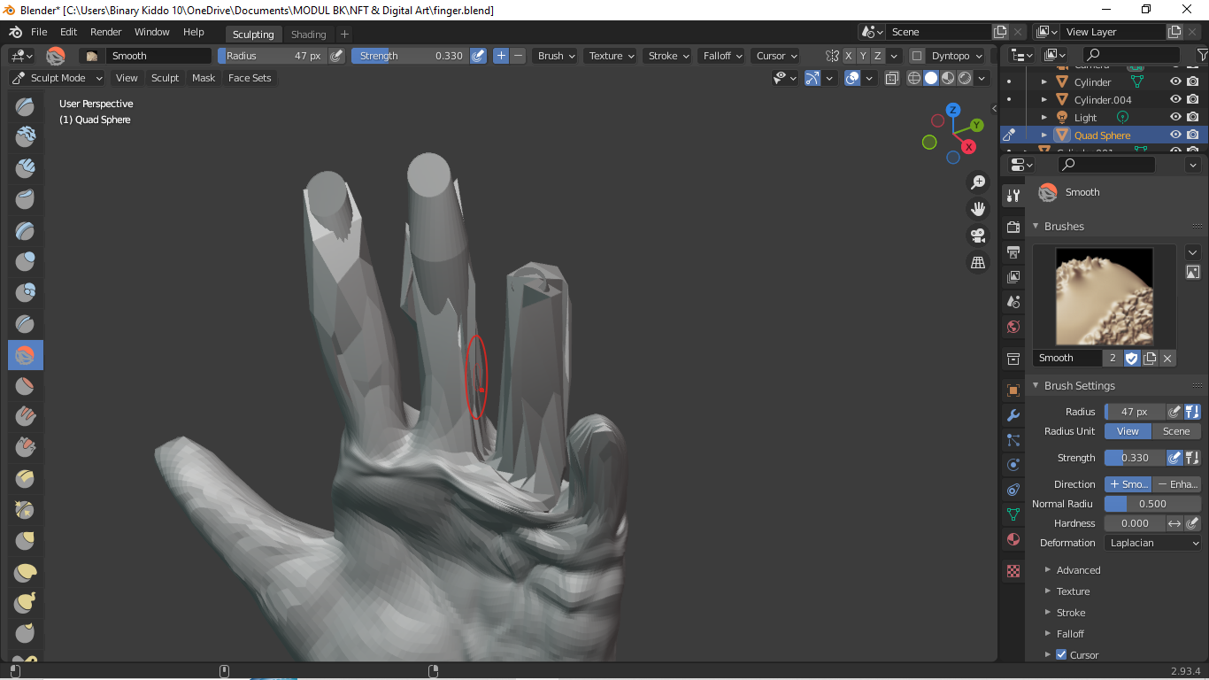
Task: Open the World properties tab icon
Action: pyautogui.click(x=1013, y=327)
